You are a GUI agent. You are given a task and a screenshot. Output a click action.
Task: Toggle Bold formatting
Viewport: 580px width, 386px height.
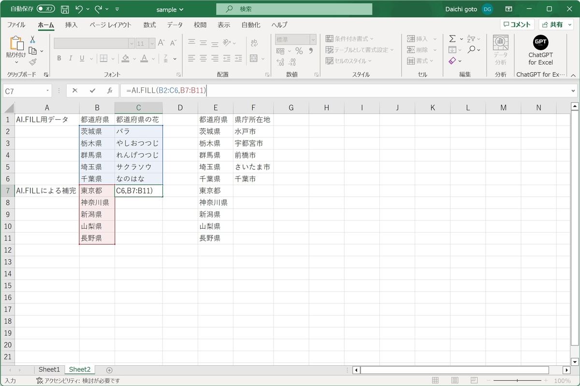tap(59, 58)
